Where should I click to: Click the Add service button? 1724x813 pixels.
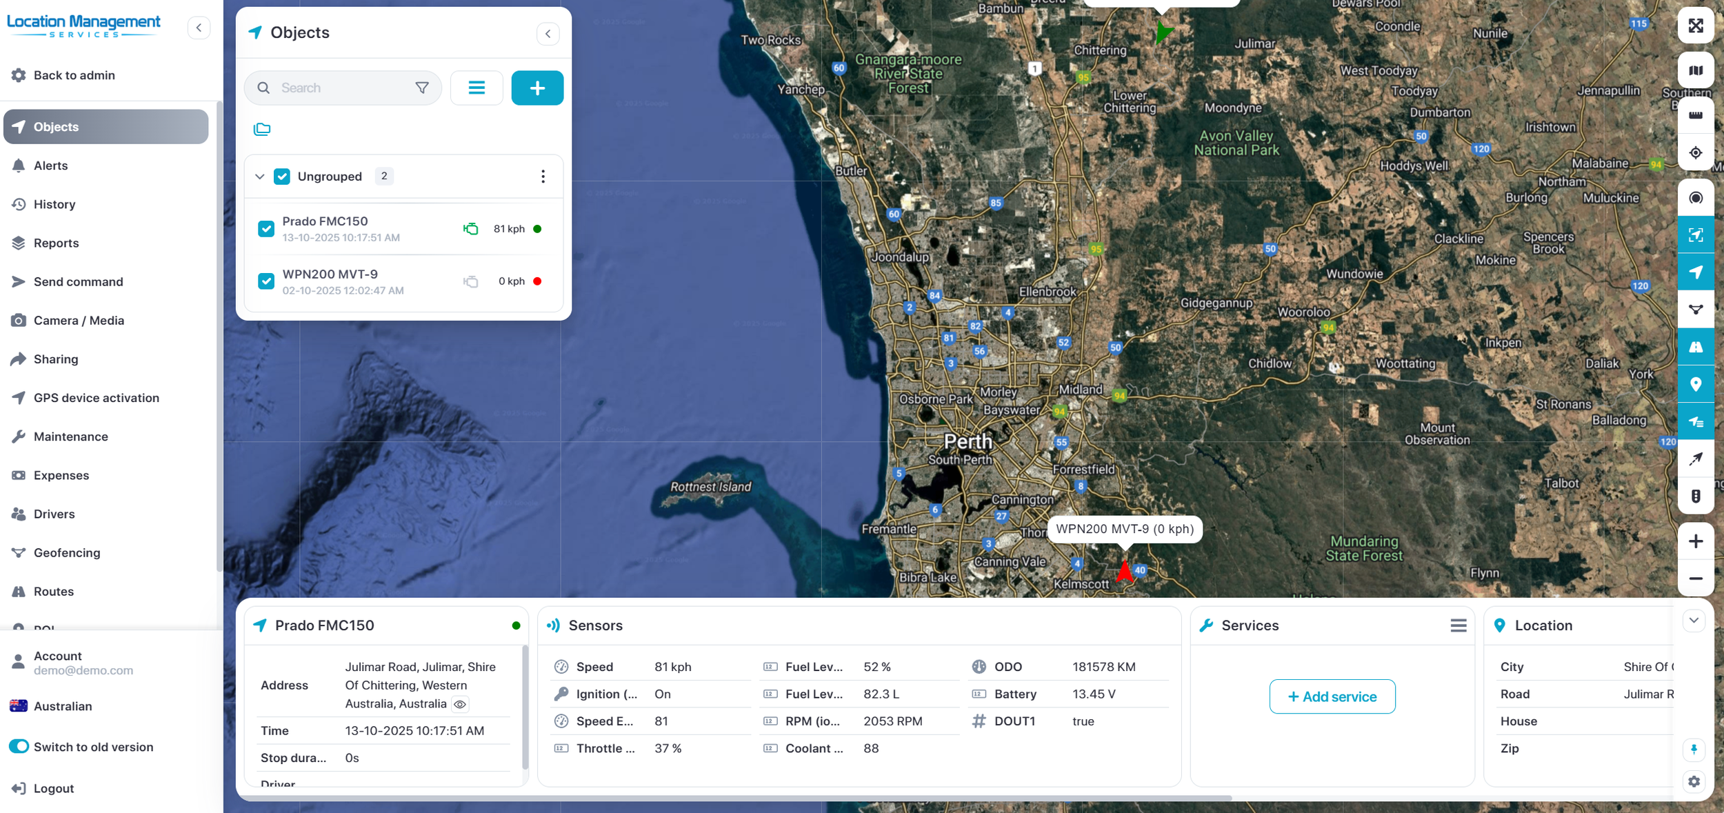tap(1332, 696)
